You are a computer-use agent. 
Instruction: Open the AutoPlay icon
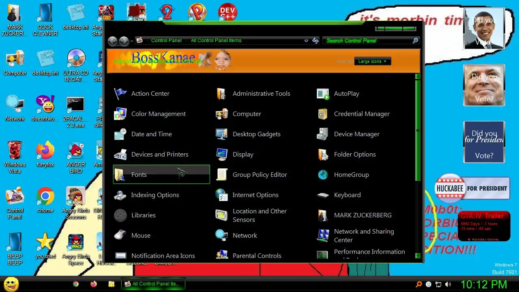323,94
